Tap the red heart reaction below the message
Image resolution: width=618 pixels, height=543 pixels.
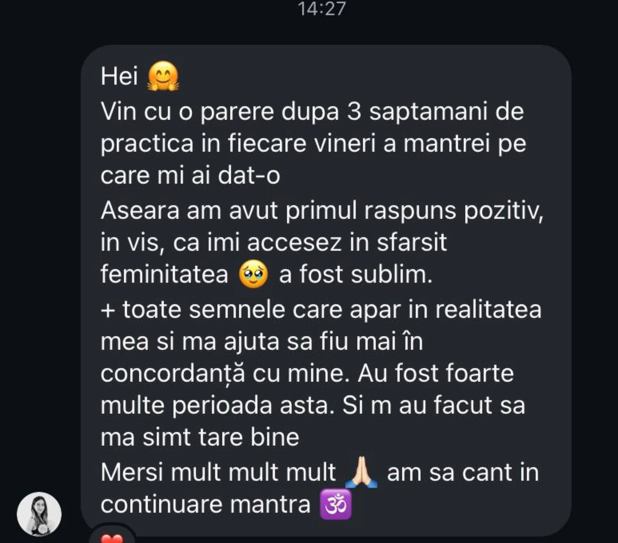(x=112, y=537)
